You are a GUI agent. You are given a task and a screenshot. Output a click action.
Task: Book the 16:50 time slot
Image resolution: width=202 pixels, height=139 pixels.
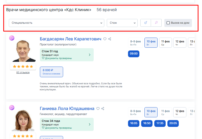tap(147, 123)
